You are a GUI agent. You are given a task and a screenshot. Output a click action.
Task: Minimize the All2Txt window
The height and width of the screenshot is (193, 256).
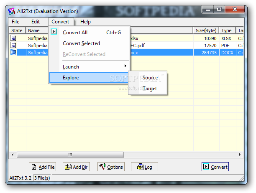coord(207,10)
